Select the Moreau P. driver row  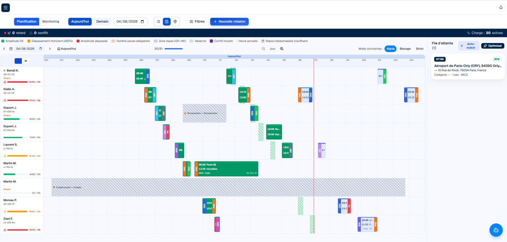tap(22, 206)
